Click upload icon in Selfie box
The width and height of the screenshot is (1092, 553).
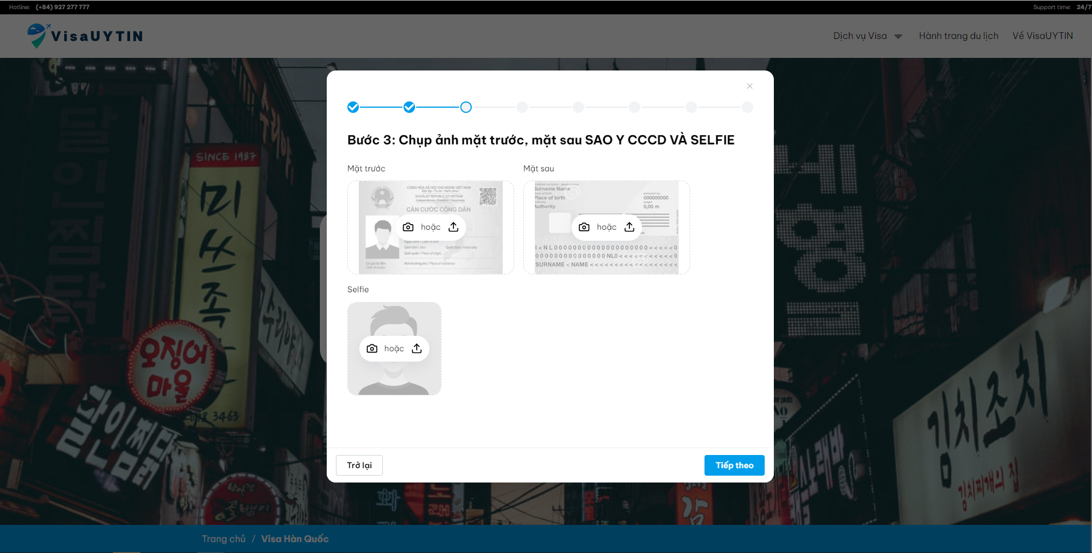click(417, 348)
